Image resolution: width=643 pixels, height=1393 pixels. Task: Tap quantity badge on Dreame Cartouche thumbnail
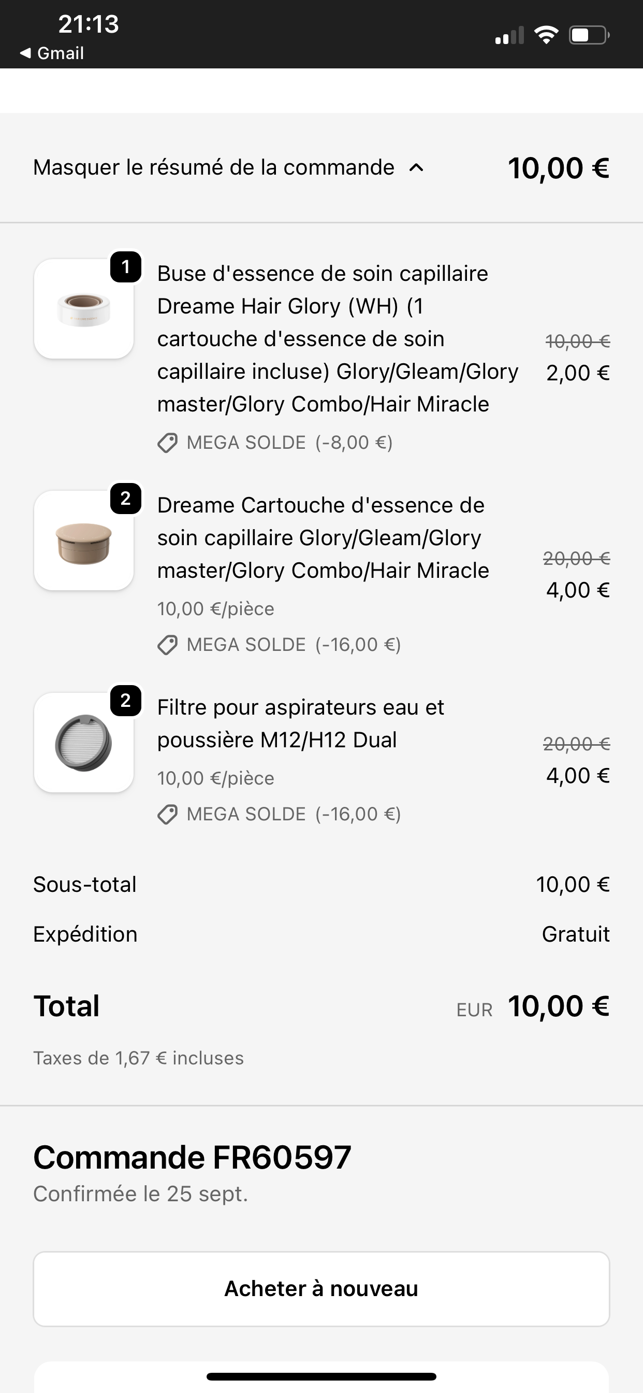point(126,498)
